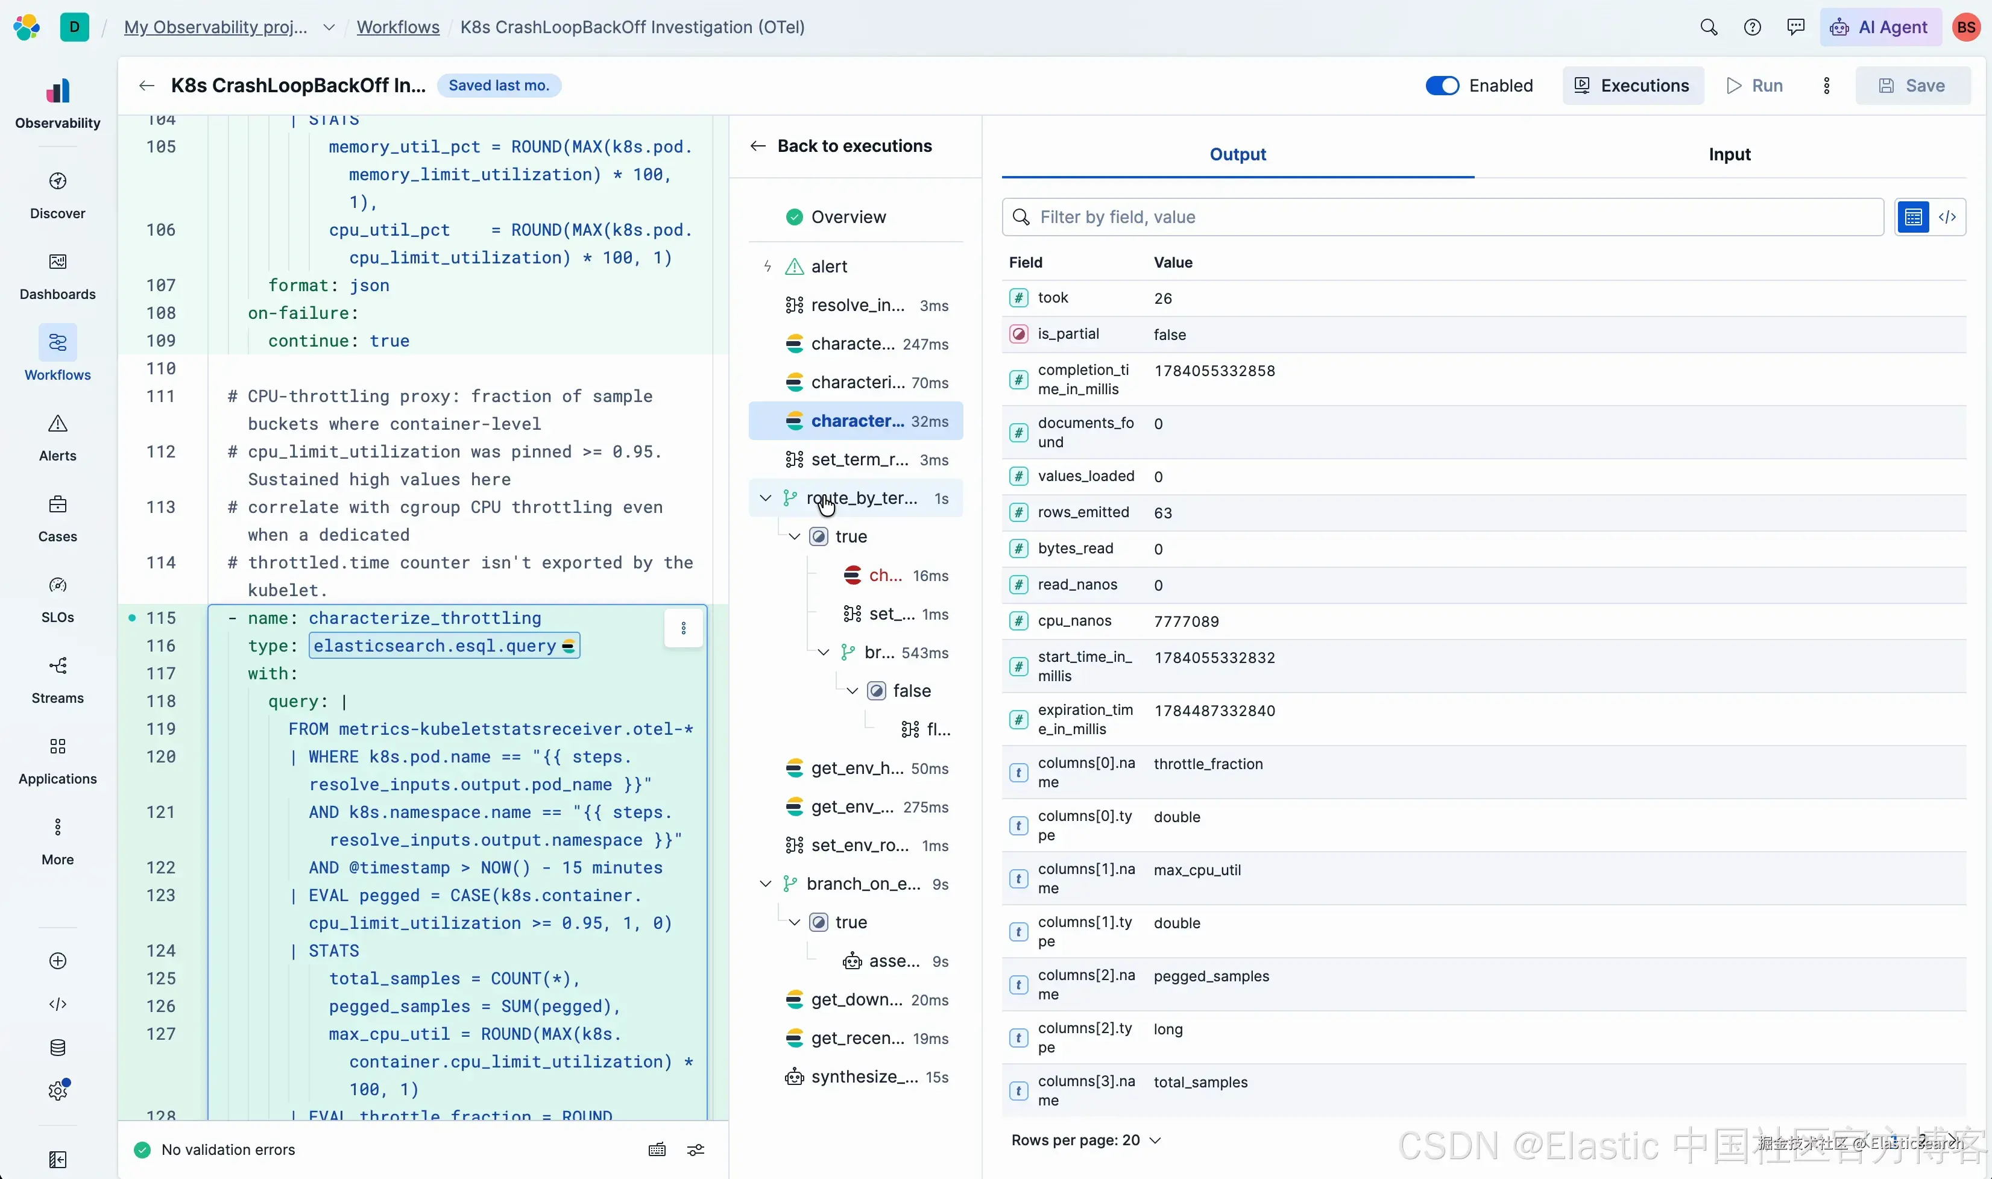Select the resolve_in... step, 3ms
This screenshot has height=1179, width=1992.
point(855,305)
